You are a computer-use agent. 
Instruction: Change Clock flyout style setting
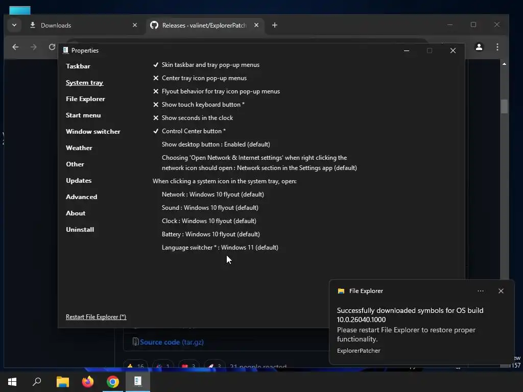point(209,221)
